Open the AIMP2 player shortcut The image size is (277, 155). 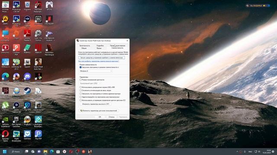[5, 20]
